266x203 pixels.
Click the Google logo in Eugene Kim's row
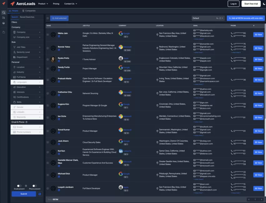pos(121,104)
